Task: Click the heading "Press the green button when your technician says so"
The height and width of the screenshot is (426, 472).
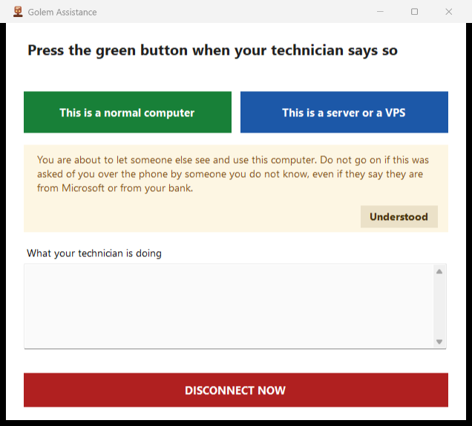Action: click(212, 50)
